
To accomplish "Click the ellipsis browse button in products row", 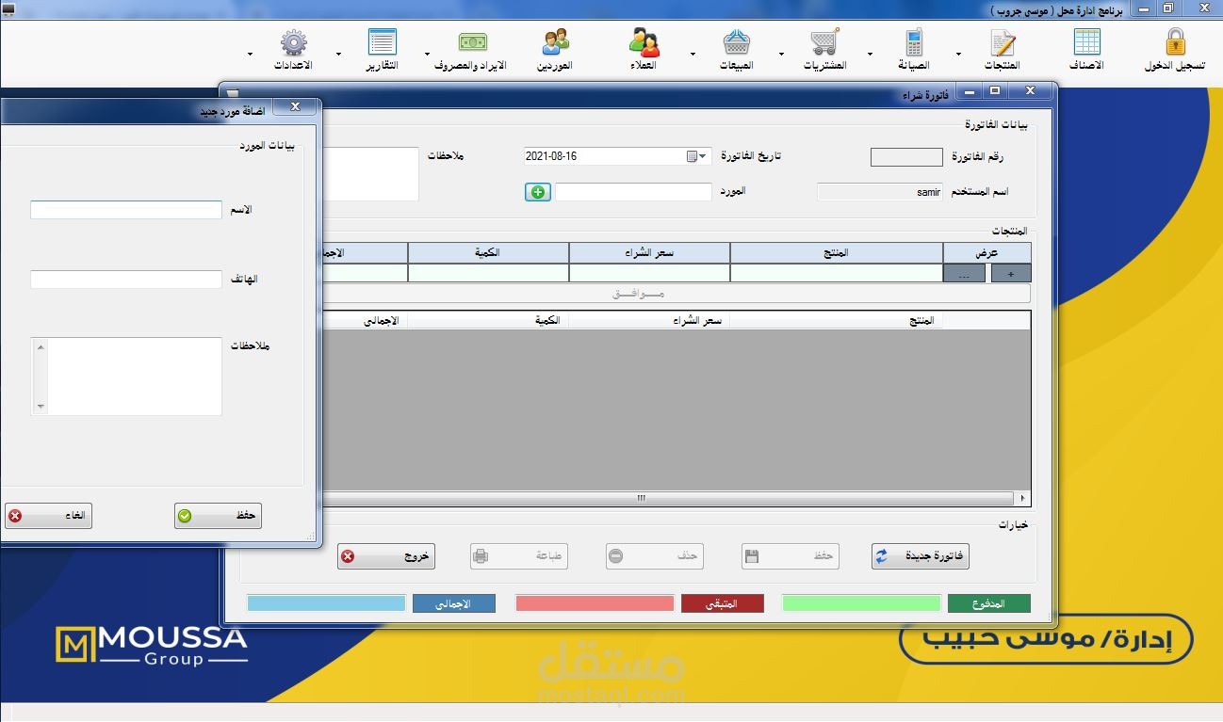I will click(964, 273).
